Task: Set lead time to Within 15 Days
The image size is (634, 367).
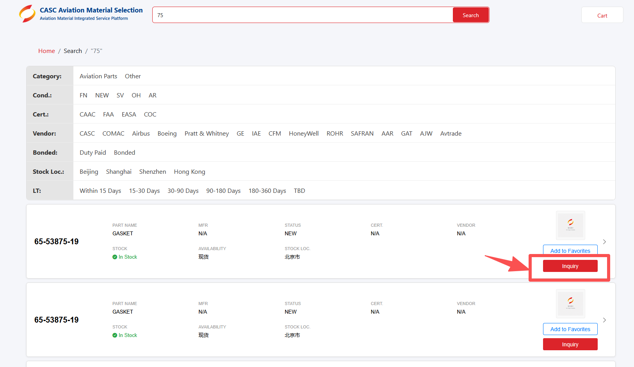Action: pos(100,191)
